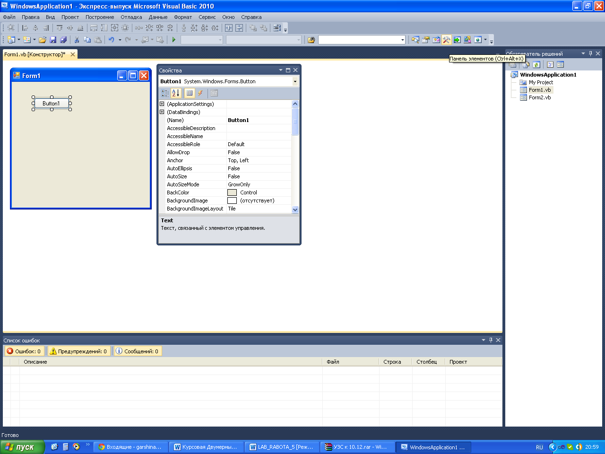This screenshot has width=605, height=454.
Task: Click the Align Lefts layout icon
Action: point(26,28)
